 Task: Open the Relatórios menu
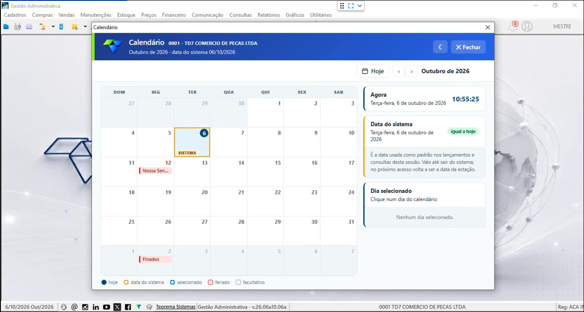point(269,15)
